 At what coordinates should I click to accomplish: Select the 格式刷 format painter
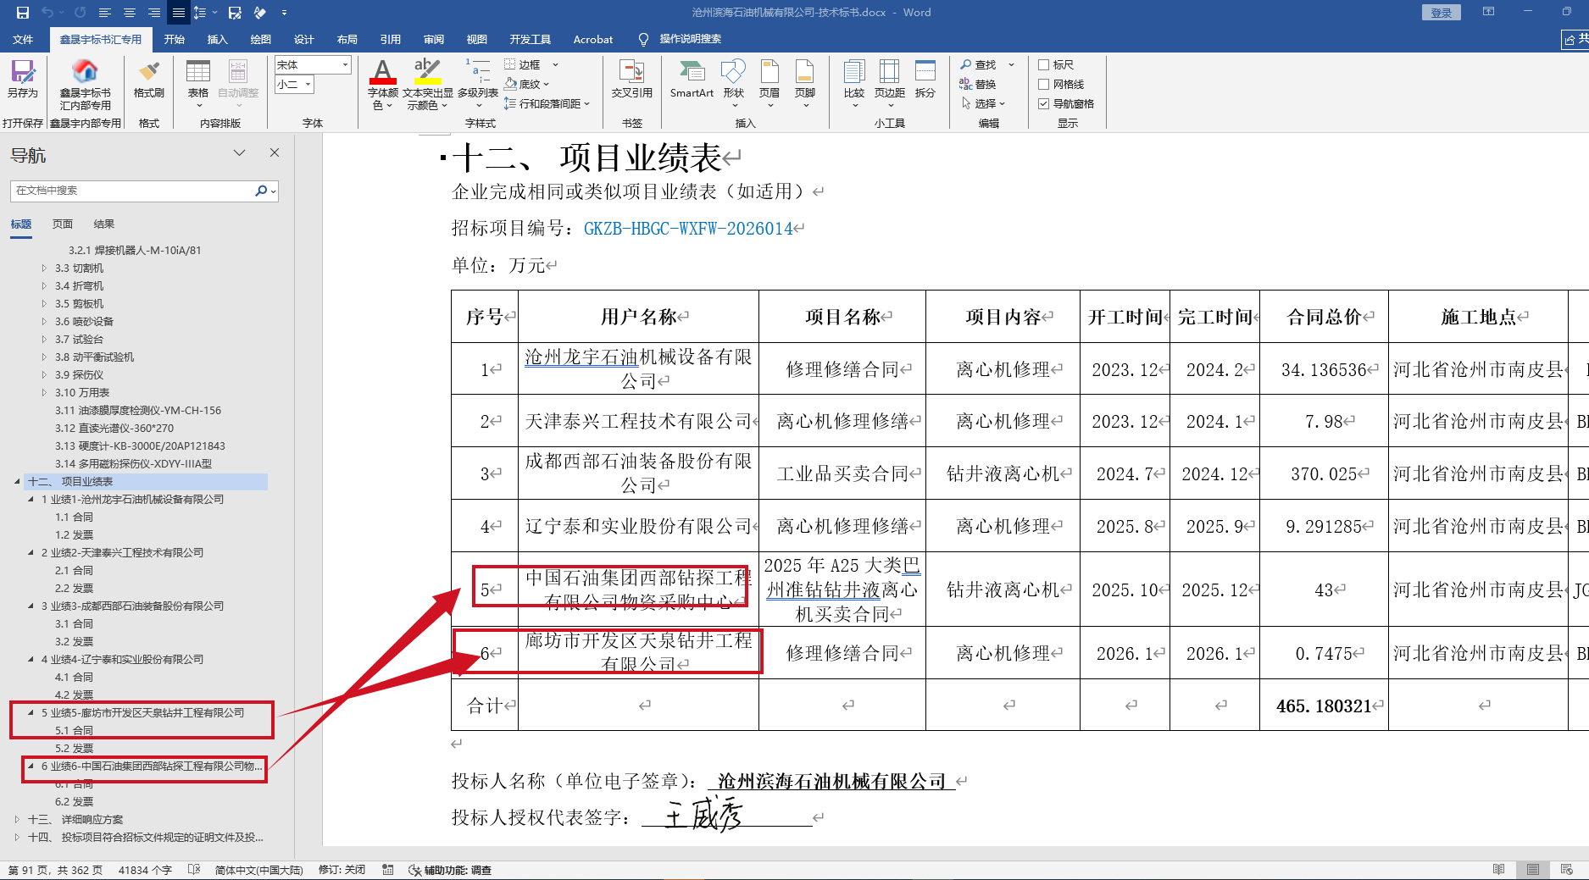149,79
